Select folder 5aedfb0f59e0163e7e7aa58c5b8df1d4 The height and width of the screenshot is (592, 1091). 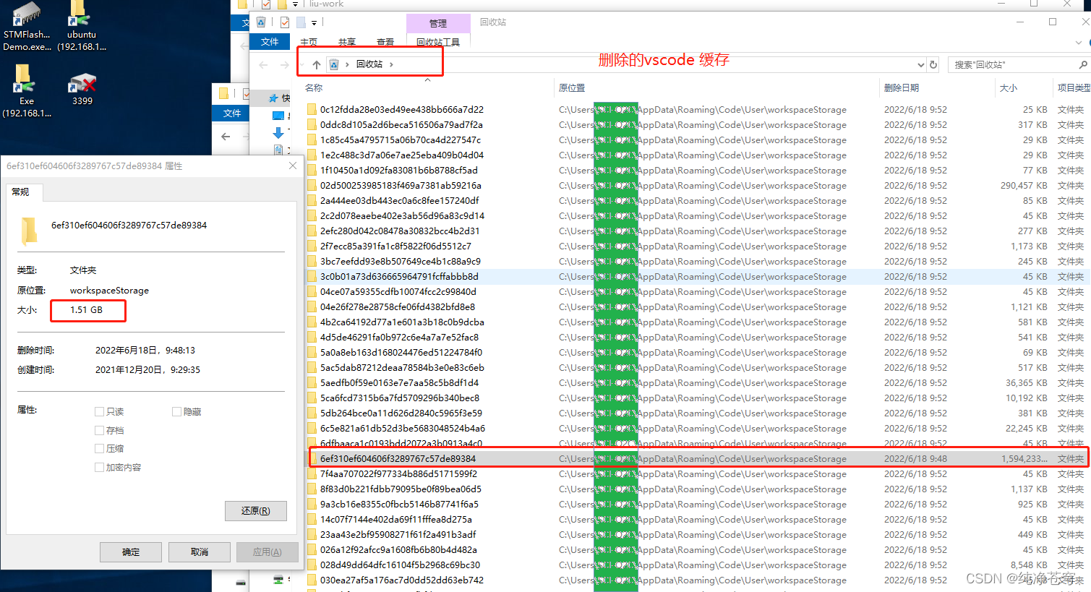399,382
